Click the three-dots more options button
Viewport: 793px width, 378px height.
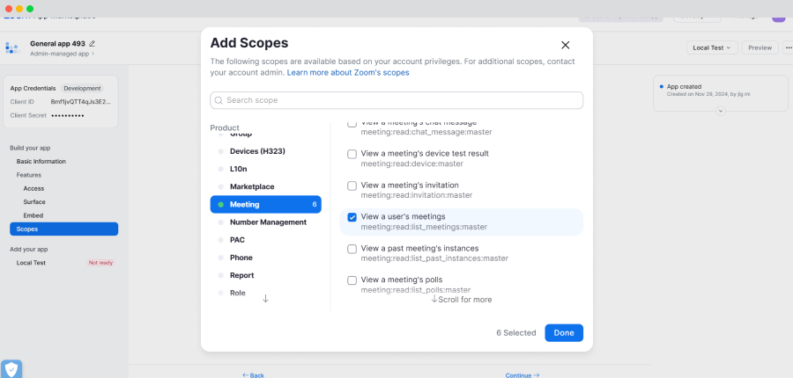click(x=788, y=48)
